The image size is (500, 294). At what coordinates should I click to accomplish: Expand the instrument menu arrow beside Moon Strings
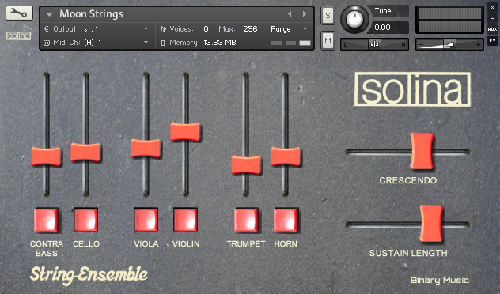click(x=49, y=15)
